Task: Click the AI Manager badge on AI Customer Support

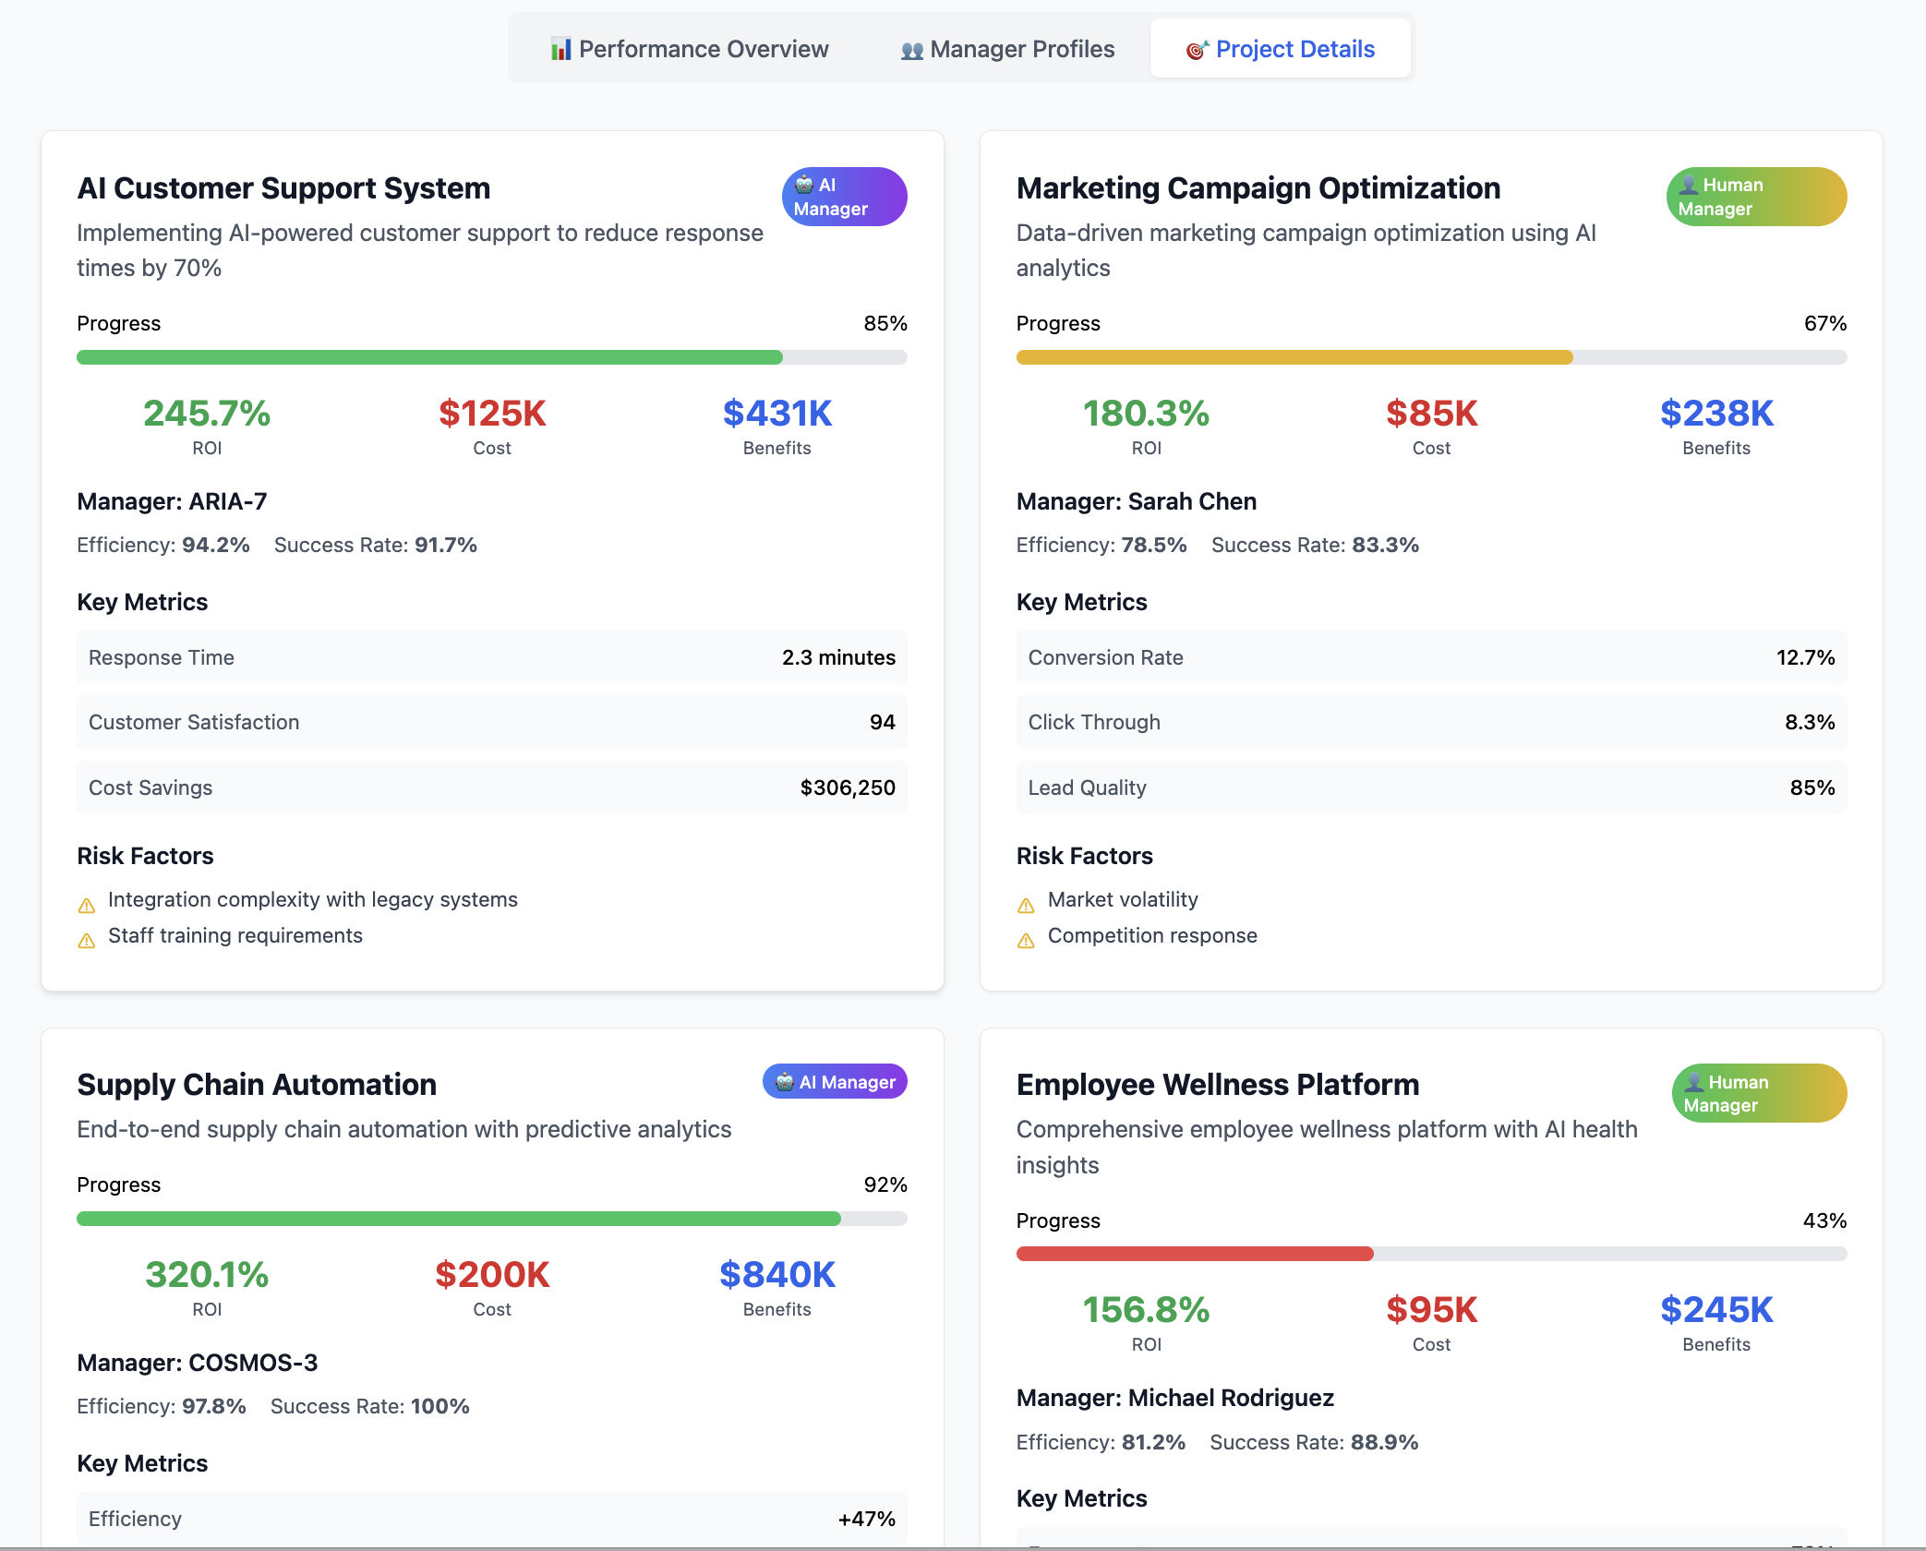Action: [x=844, y=197]
